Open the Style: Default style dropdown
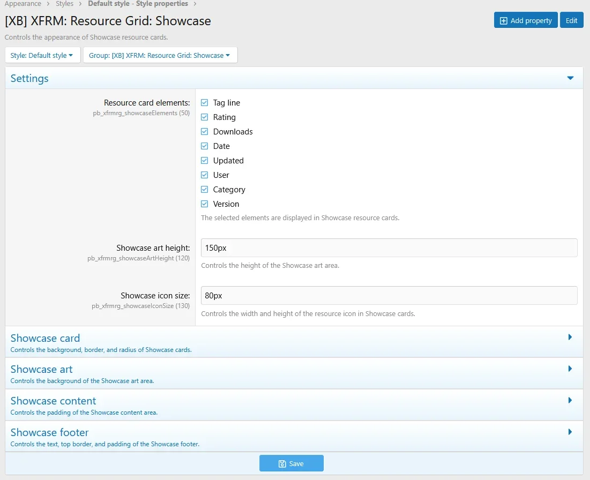590x480 pixels. point(42,55)
